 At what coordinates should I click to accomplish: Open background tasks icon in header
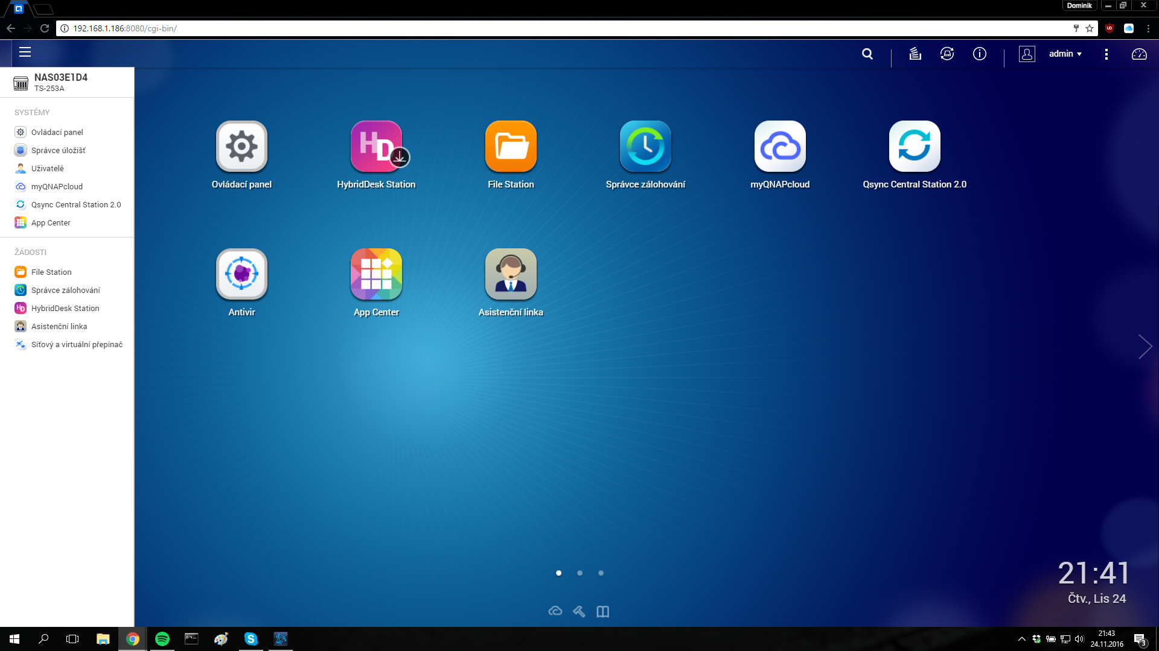[915, 54]
